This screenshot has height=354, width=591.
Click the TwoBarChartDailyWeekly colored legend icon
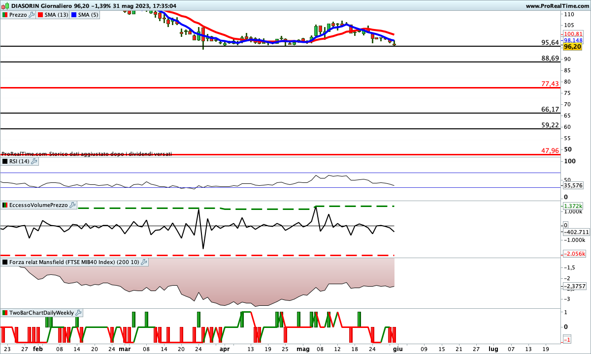tap(5, 312)
